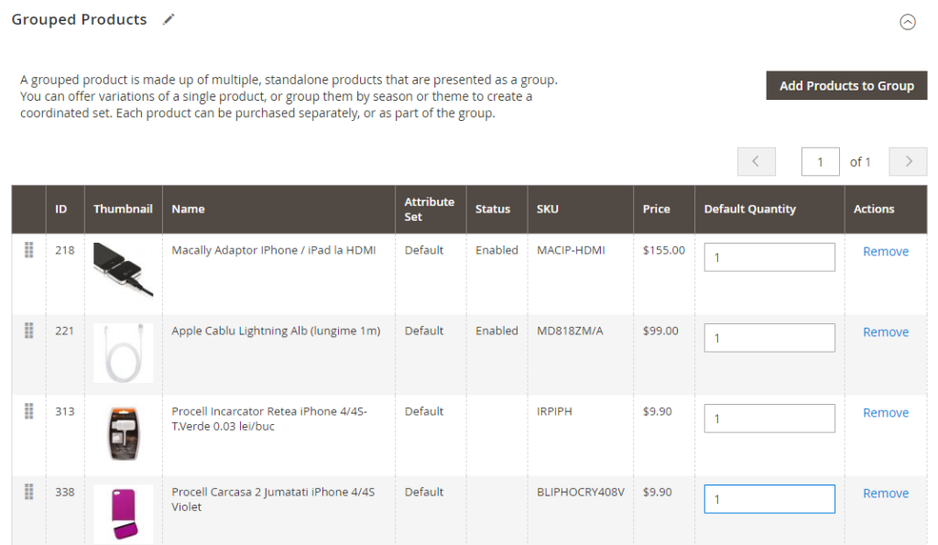938x545 pixels.
Task: Click the drag handle for product 221
Action: (x=28, y=331)
